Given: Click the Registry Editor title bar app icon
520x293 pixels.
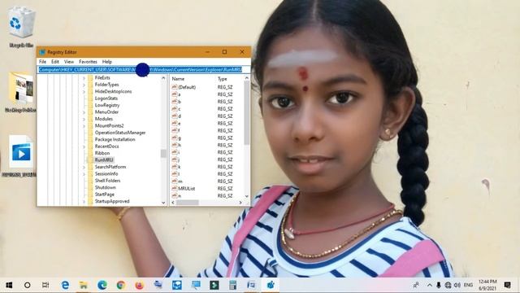Looking at the screenshot, I should point(42,52).
